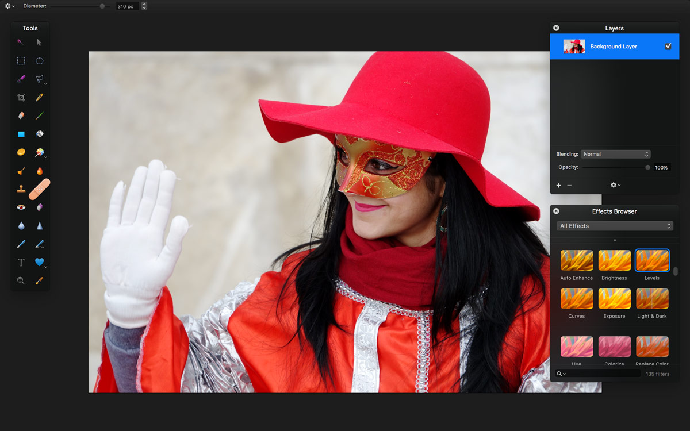Uncheck Background Layer visibility checkbox

tap(668, 47)
